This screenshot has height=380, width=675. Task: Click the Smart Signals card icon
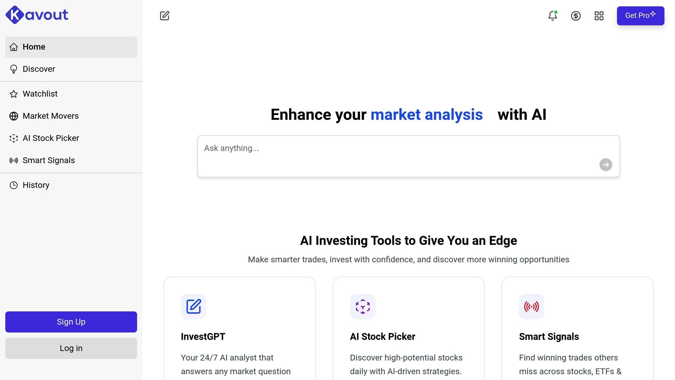(532, 306)
